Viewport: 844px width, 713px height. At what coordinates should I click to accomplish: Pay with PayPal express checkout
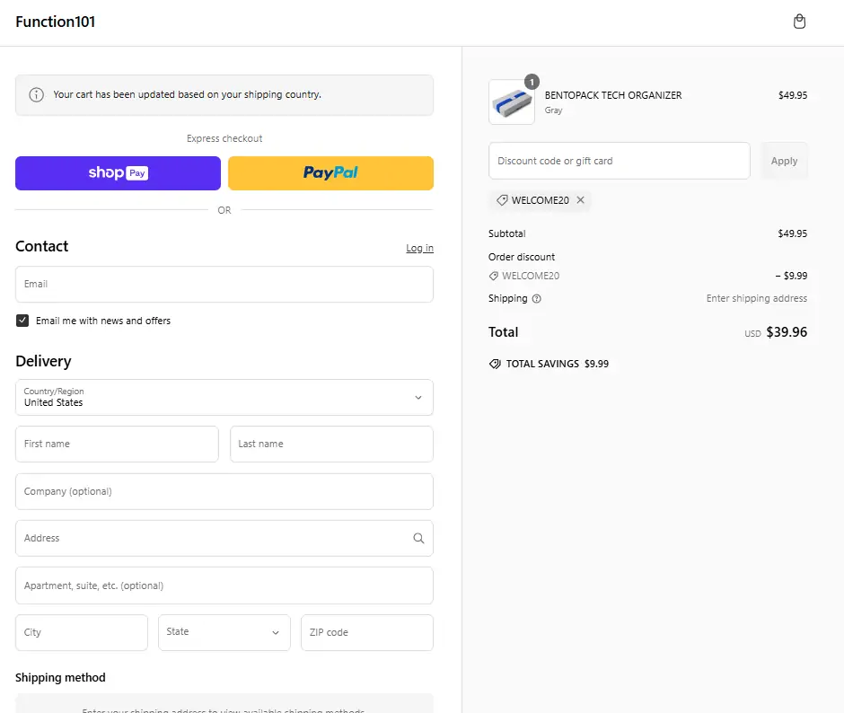point(330,173)
